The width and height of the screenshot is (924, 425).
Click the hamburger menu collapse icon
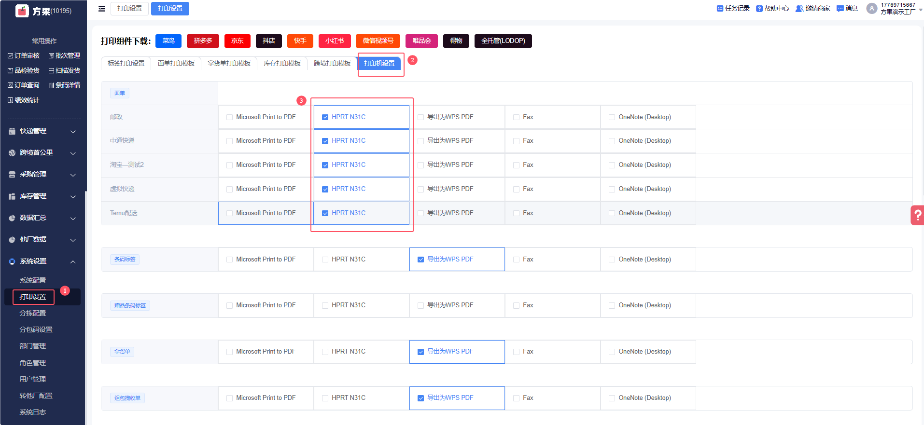(x=102, y=9)
